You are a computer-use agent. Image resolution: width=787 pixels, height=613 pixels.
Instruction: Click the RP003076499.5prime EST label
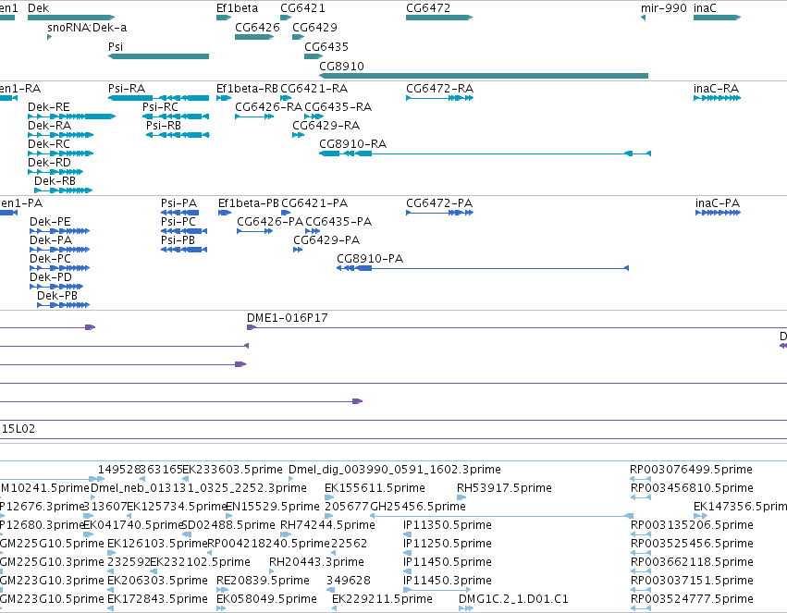pyautogui.click(x=691, y=470)
